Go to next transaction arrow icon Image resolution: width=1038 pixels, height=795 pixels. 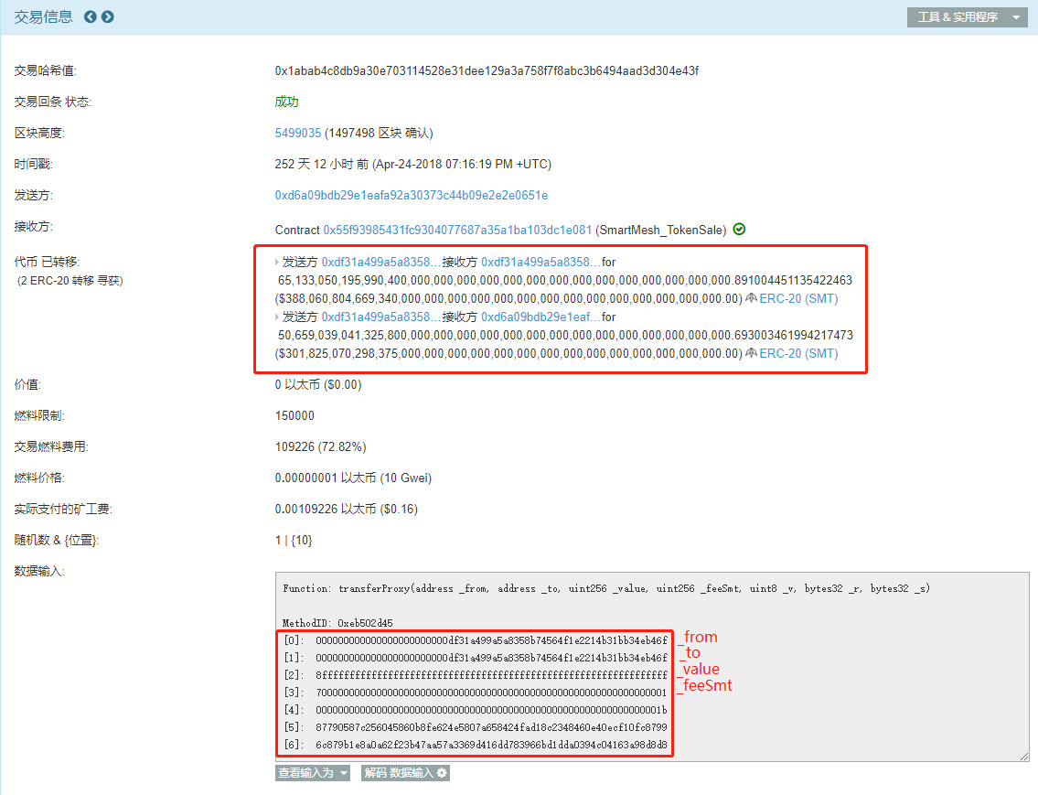pyautogui.click(x=108, y=16)
